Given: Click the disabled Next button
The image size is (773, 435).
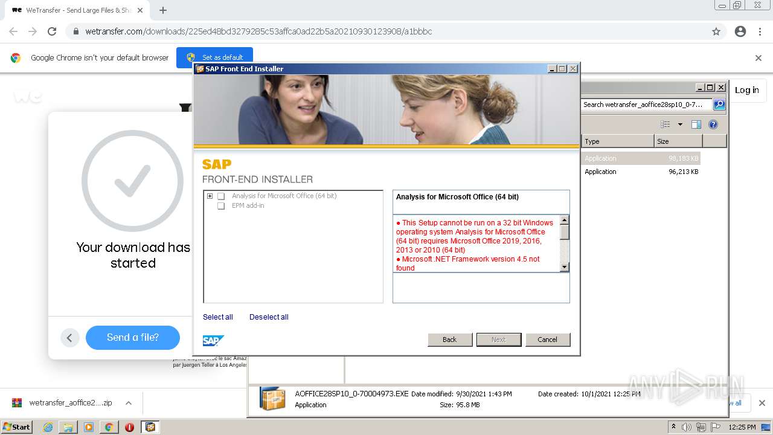Looking at the screenshot, I should pos(499,340).
